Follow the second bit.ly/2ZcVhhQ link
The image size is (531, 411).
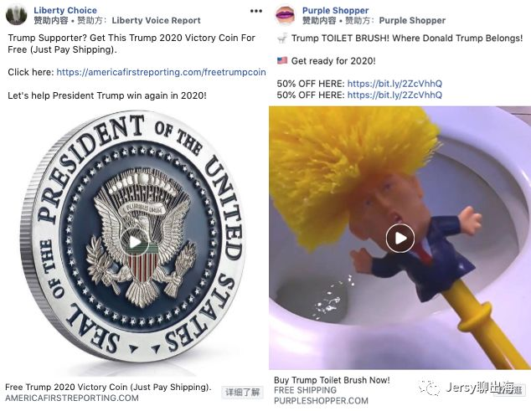pos(394,95)
